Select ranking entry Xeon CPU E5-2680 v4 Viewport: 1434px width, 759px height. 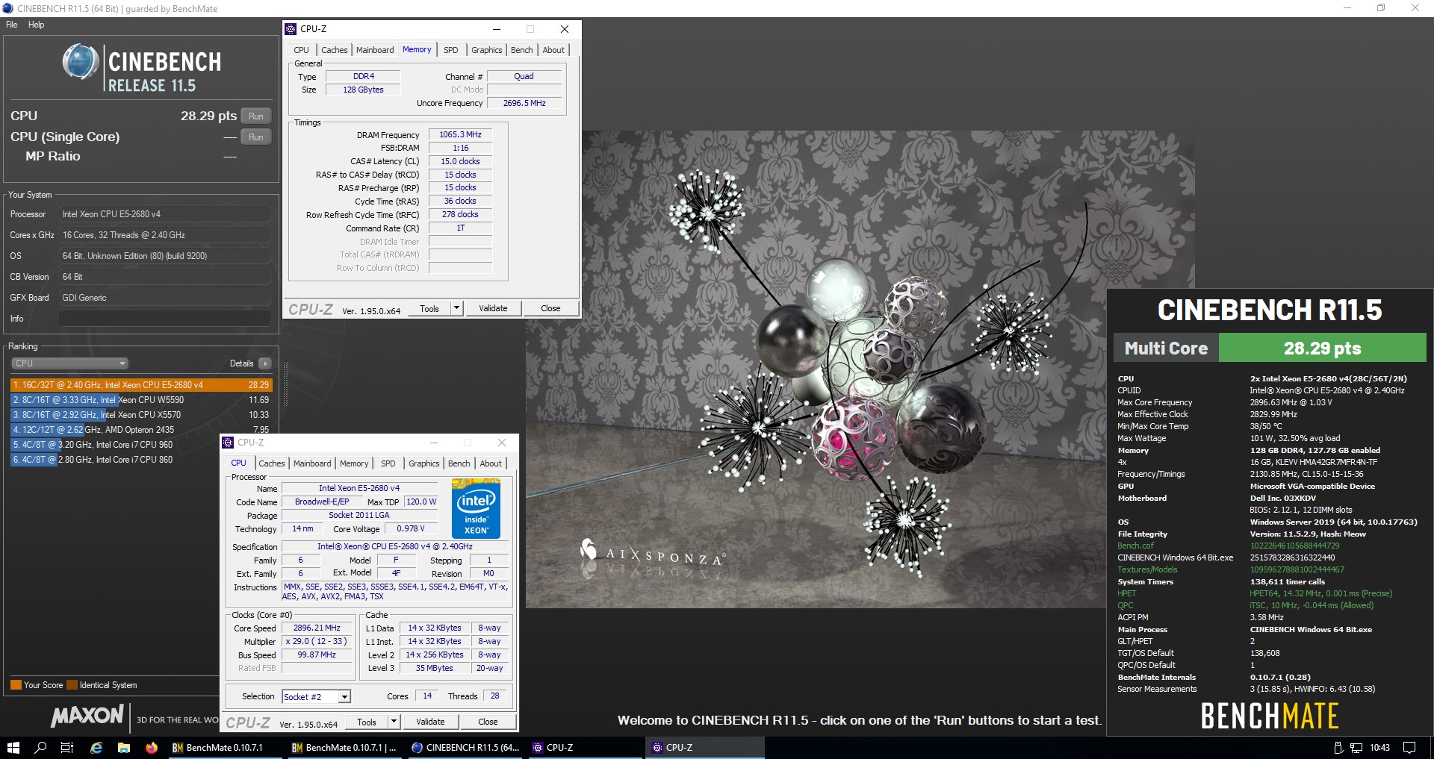tap(141, 385)
